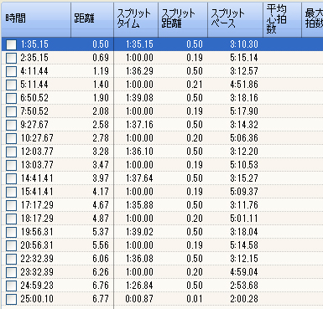323x309 pixels.
Task: Check the box for row 1:35.15
Action: coord(12,44)
